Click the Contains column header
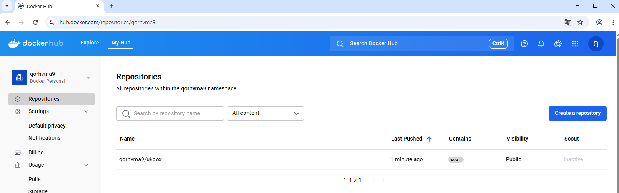Viewport: 619px width, 193px height. [x=460, y=139]
